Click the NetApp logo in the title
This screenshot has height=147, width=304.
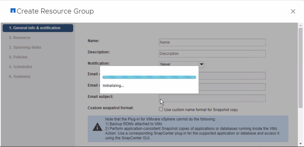point(13,11)
